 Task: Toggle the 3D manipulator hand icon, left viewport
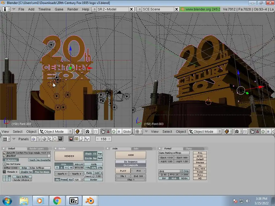pos(103,131)
